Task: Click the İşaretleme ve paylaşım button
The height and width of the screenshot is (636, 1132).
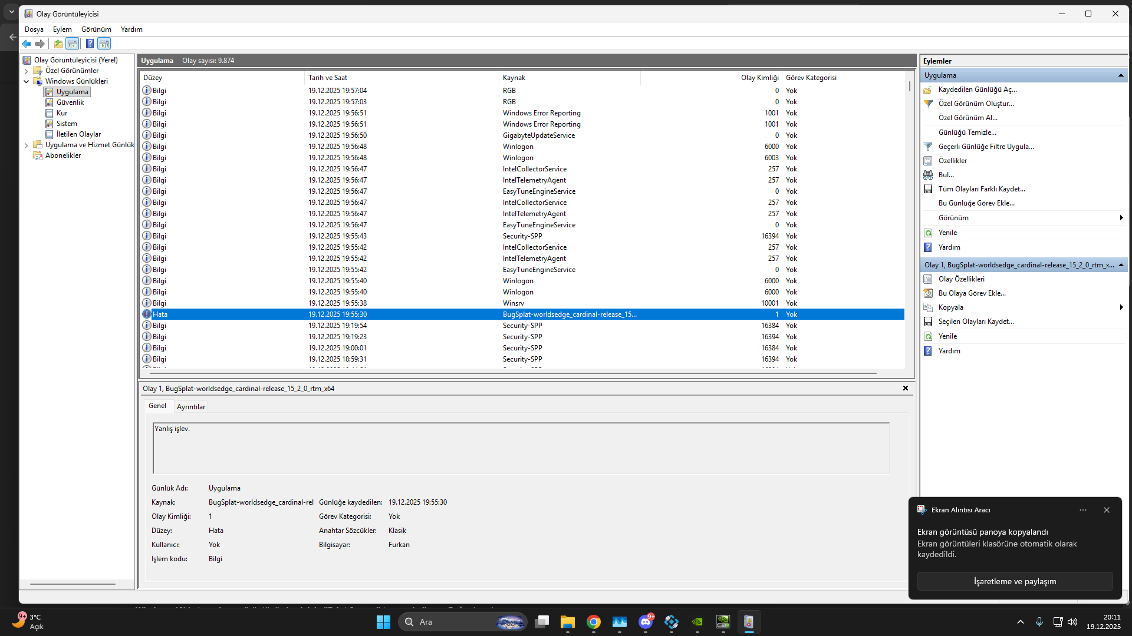Action: pyautogui.click(x=1014, y=581)
